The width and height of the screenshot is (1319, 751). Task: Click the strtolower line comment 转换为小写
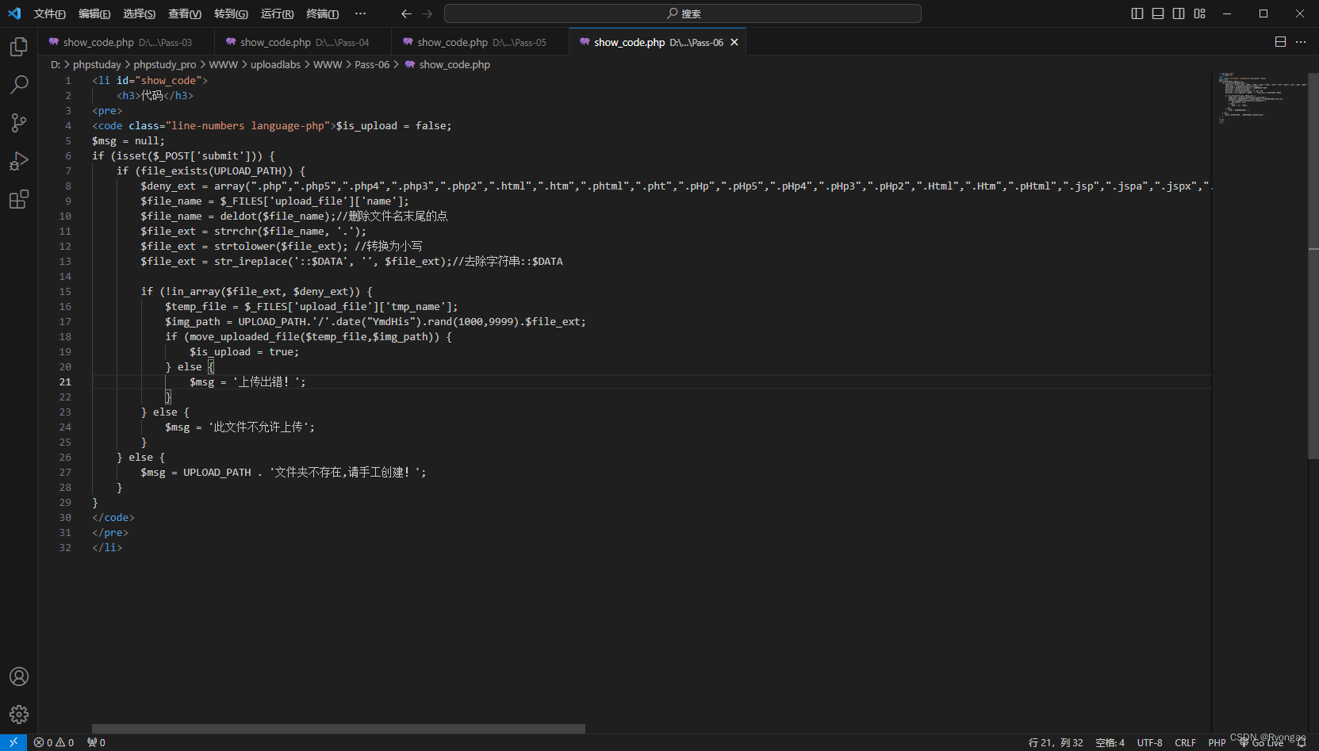click(388, 246)
